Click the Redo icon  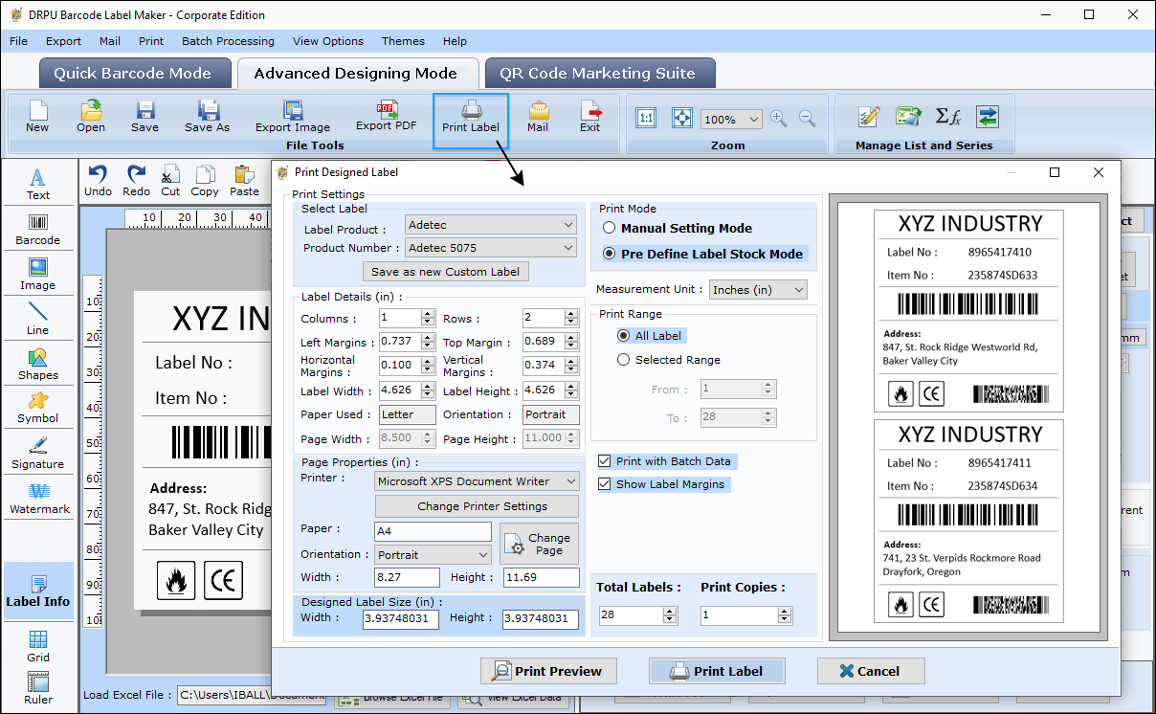pyautogui.click(x=136, y=180)
